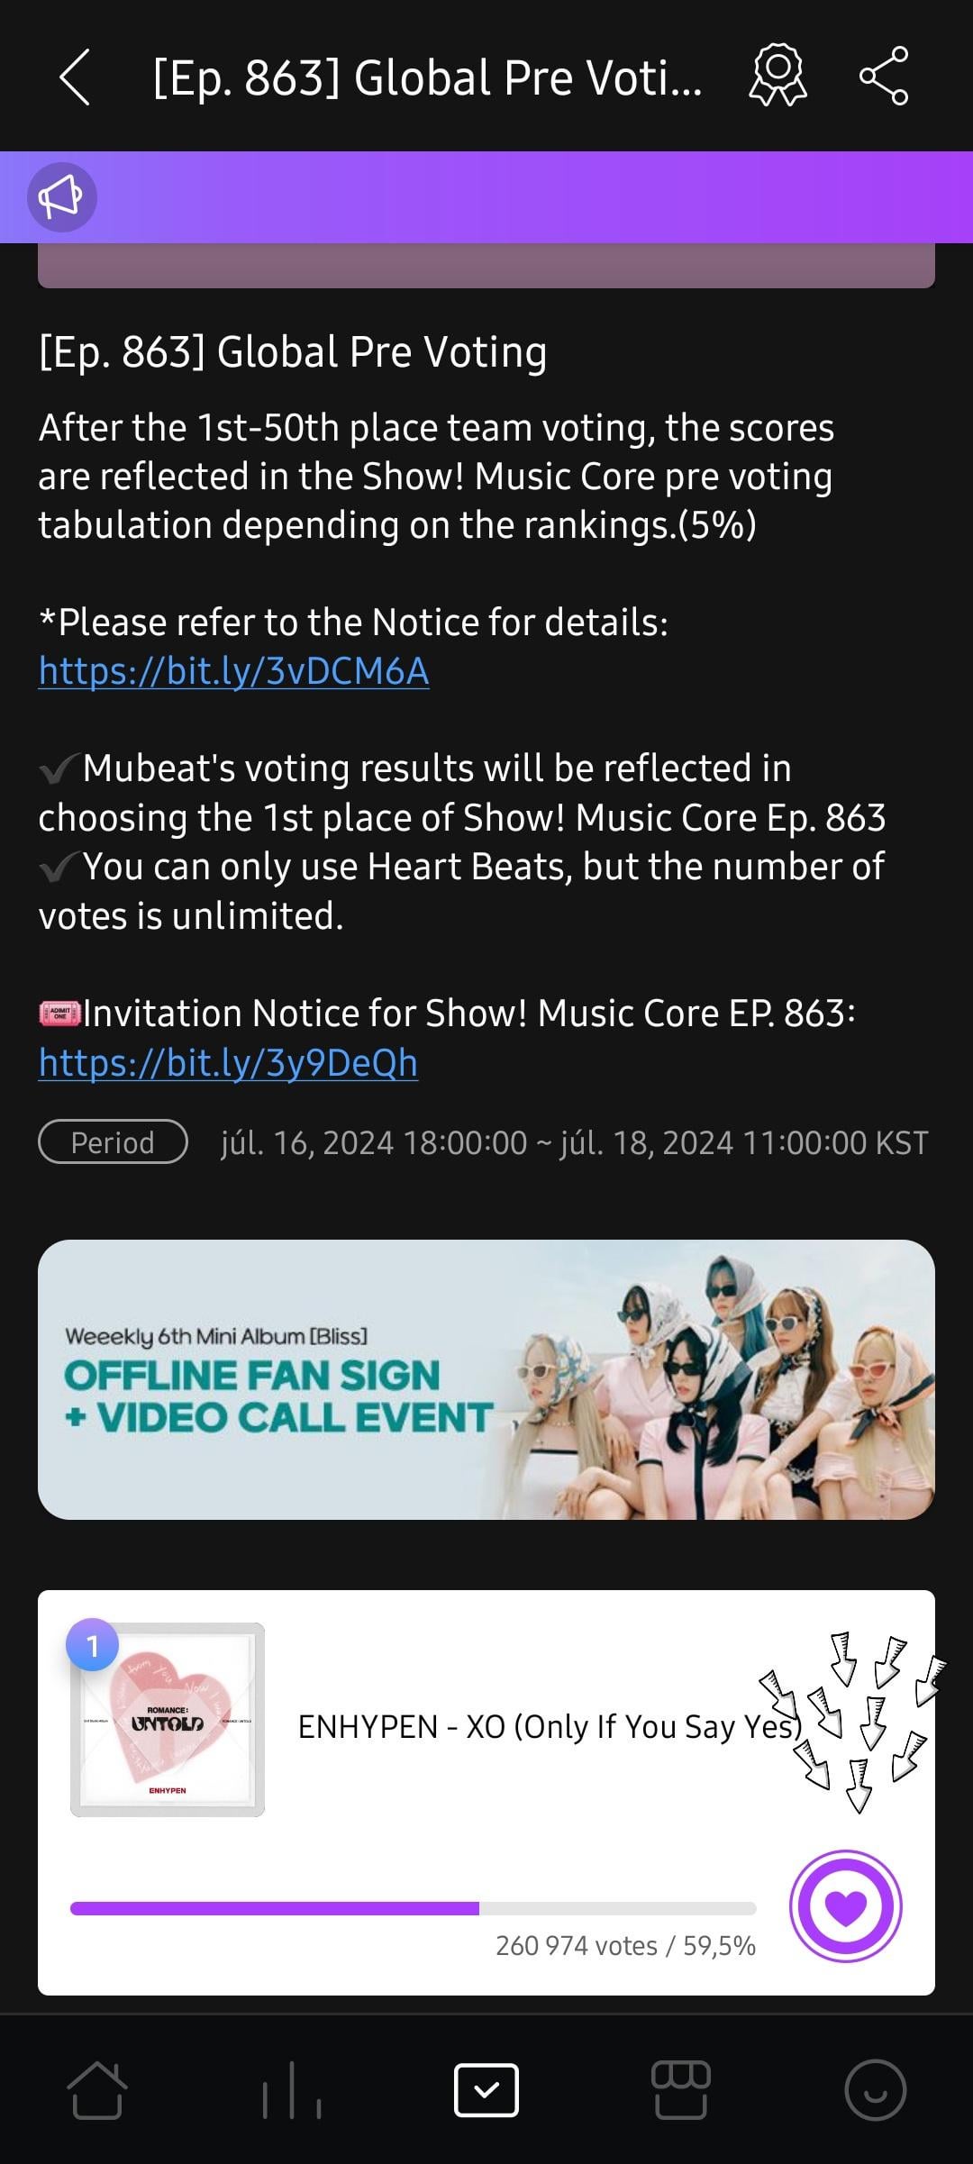Tap the Weeekly Offline Fan Sign banner
The width and height of the screenshot is (973, 2164).
(486, 1379)
